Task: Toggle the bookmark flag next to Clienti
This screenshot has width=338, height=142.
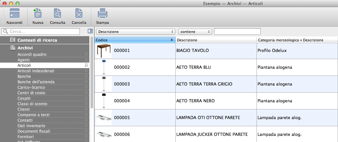Action: point(86,109)
